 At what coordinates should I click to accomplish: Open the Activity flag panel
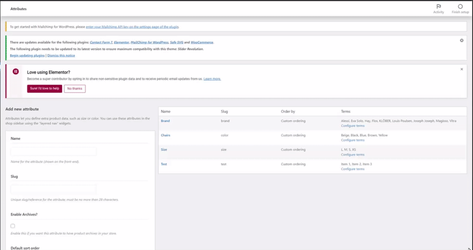pyautogui.click(x=438, y=7)
